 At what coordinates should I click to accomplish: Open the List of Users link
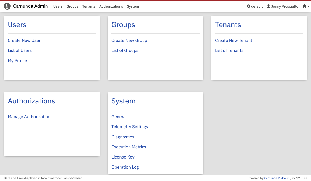click(20, 50)
